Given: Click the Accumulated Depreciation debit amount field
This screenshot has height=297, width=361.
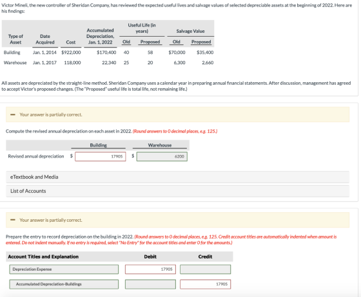Looking at the screenshot, I should coord(150,284).
